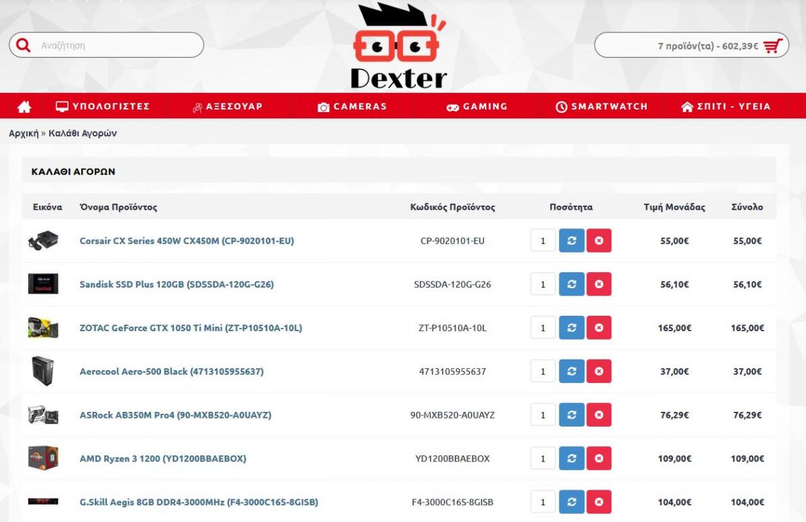
Task: Open the shopping cart icon in header
Action: point(774,46)
